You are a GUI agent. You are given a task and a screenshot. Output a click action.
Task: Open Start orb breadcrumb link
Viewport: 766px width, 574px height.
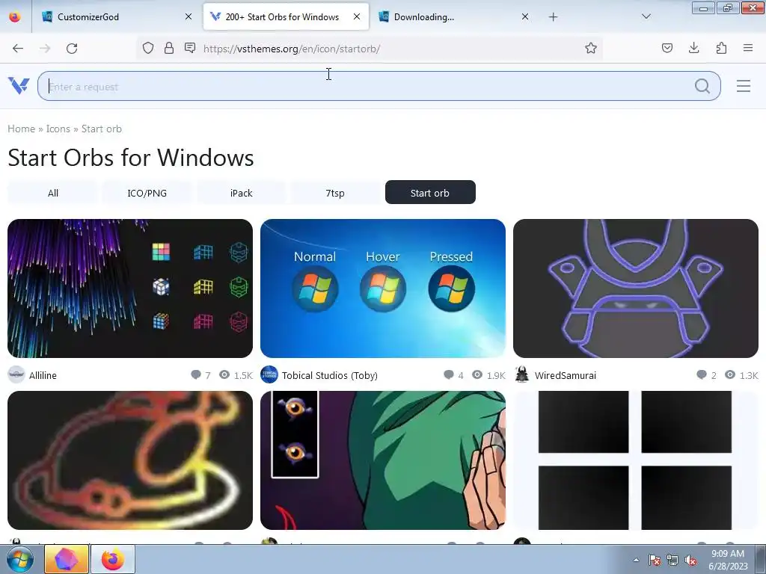102,129
